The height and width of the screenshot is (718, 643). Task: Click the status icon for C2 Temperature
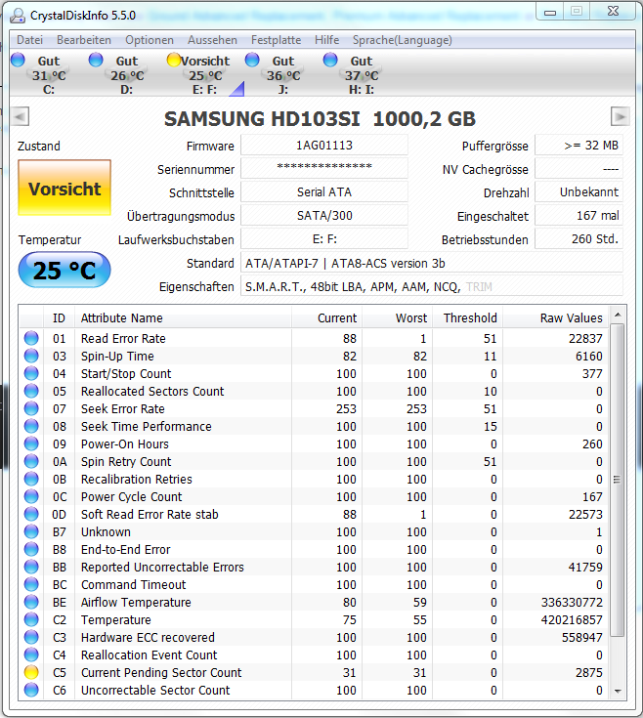31,619
